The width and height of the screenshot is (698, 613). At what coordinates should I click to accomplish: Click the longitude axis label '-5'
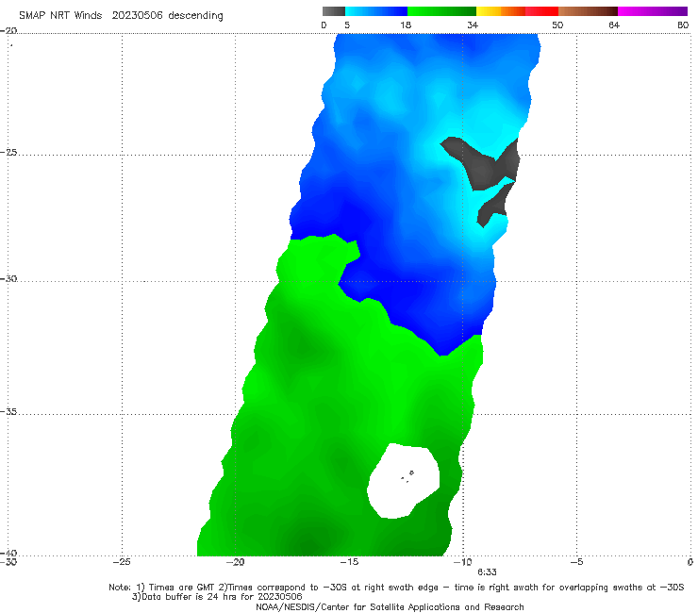pos(576,562)
